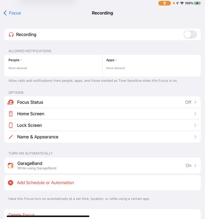Tap the orange microphone indicator in status bar
This screenshot has height=219, width=205.
click(164, 3)
